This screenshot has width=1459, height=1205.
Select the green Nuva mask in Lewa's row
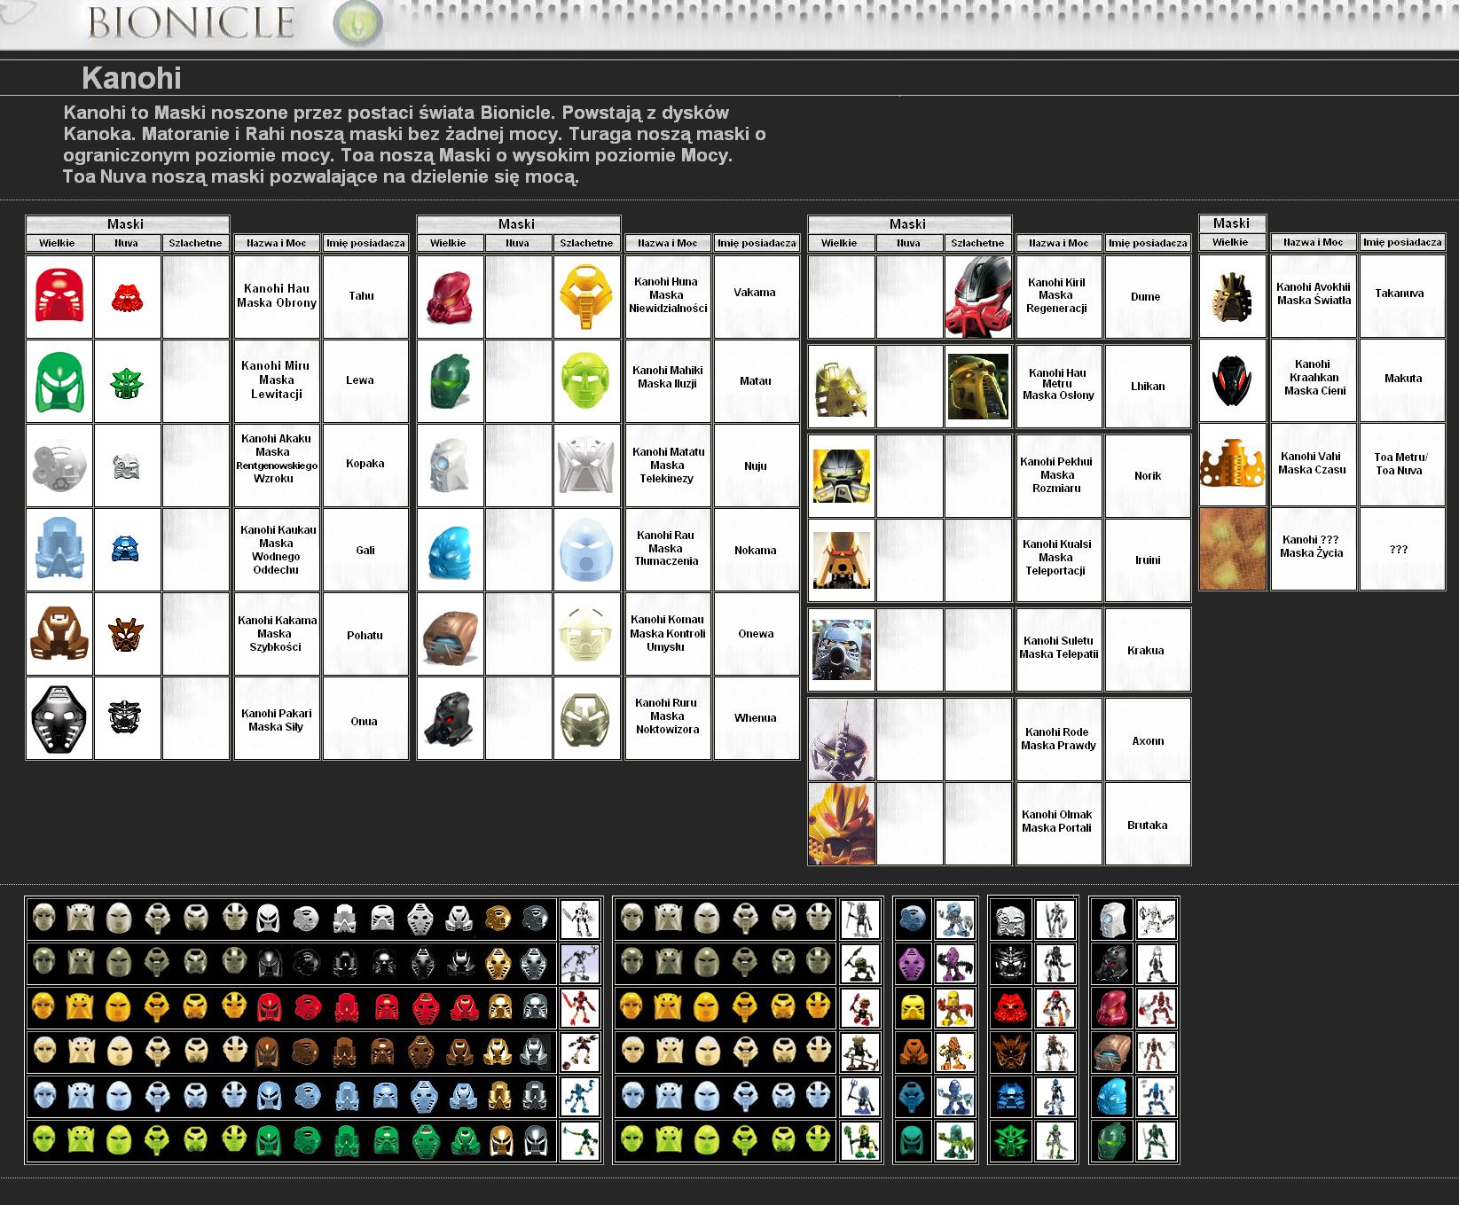coord(127,383)
